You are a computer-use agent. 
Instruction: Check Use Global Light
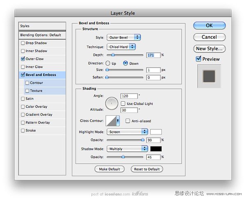coord(123,103)
